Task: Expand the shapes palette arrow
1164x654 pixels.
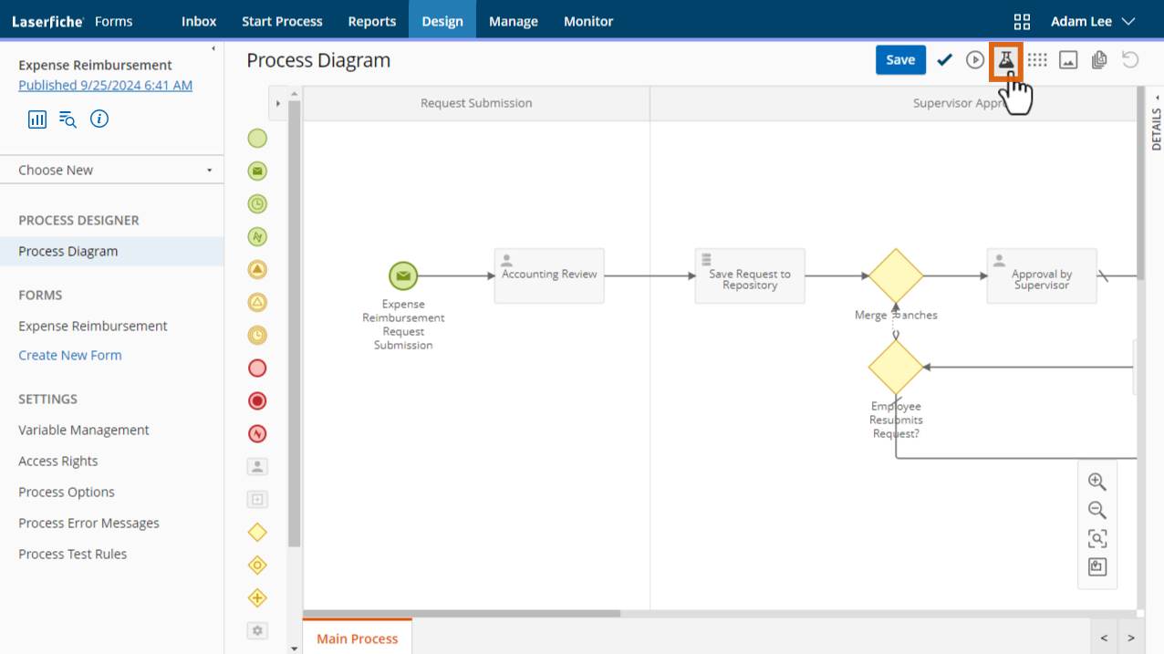Action: (x=278, y=103)
